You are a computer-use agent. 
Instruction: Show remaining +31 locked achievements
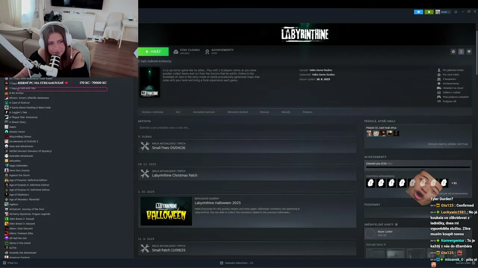point(454,183)
